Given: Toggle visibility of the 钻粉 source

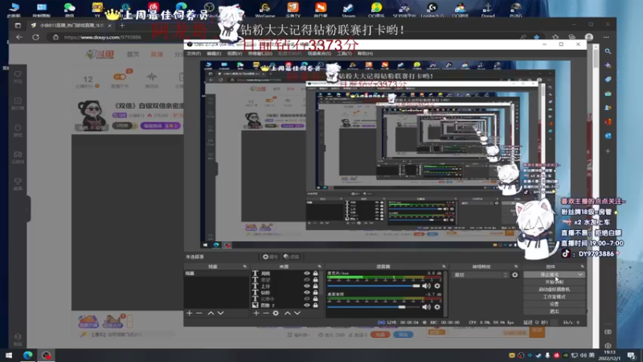Looking at the screenshot, I should (307, 293).
